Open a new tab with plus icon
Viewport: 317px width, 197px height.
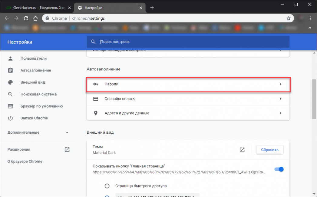152,8
